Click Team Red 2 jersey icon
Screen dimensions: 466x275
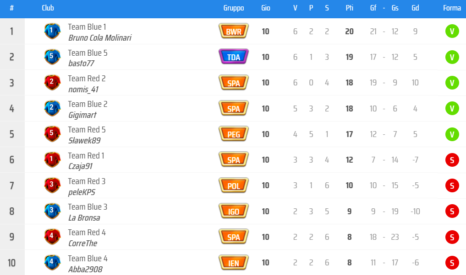coord(52,83)
